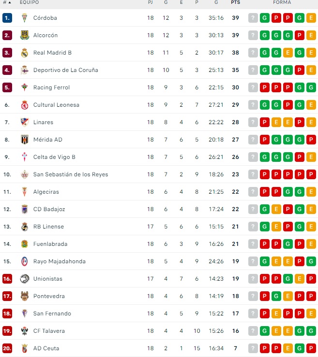Click Córdoba's next-match question mark badge
The height and width of the screenshot is (357, 318).
tap(253, 18)
